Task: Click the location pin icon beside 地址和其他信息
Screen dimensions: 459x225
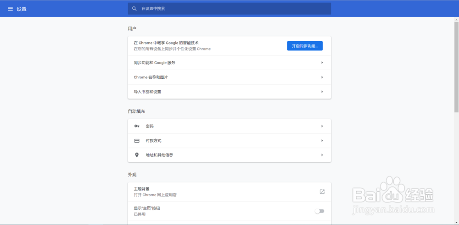Action: coord(137,155)
